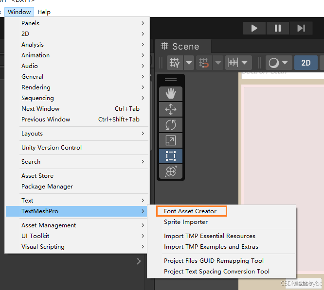Screen dimensions: 324x290
Task: Open grid visibility options dropdown arrow
Action: (189, 63)
